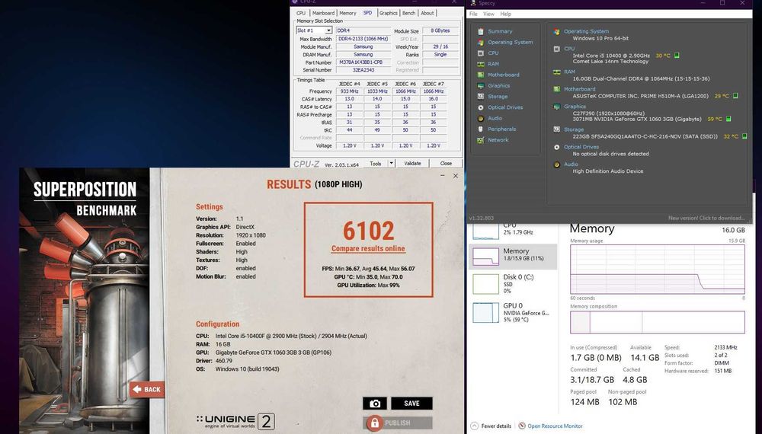
Task: Switch to the Memory tab in CPU-Z
Action: pos(347,13)
